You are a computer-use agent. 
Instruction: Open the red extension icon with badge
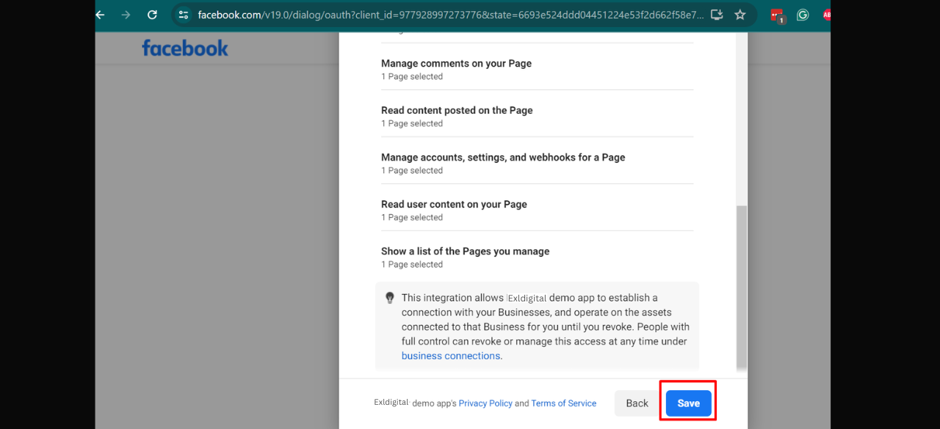[x=778, y=15]
